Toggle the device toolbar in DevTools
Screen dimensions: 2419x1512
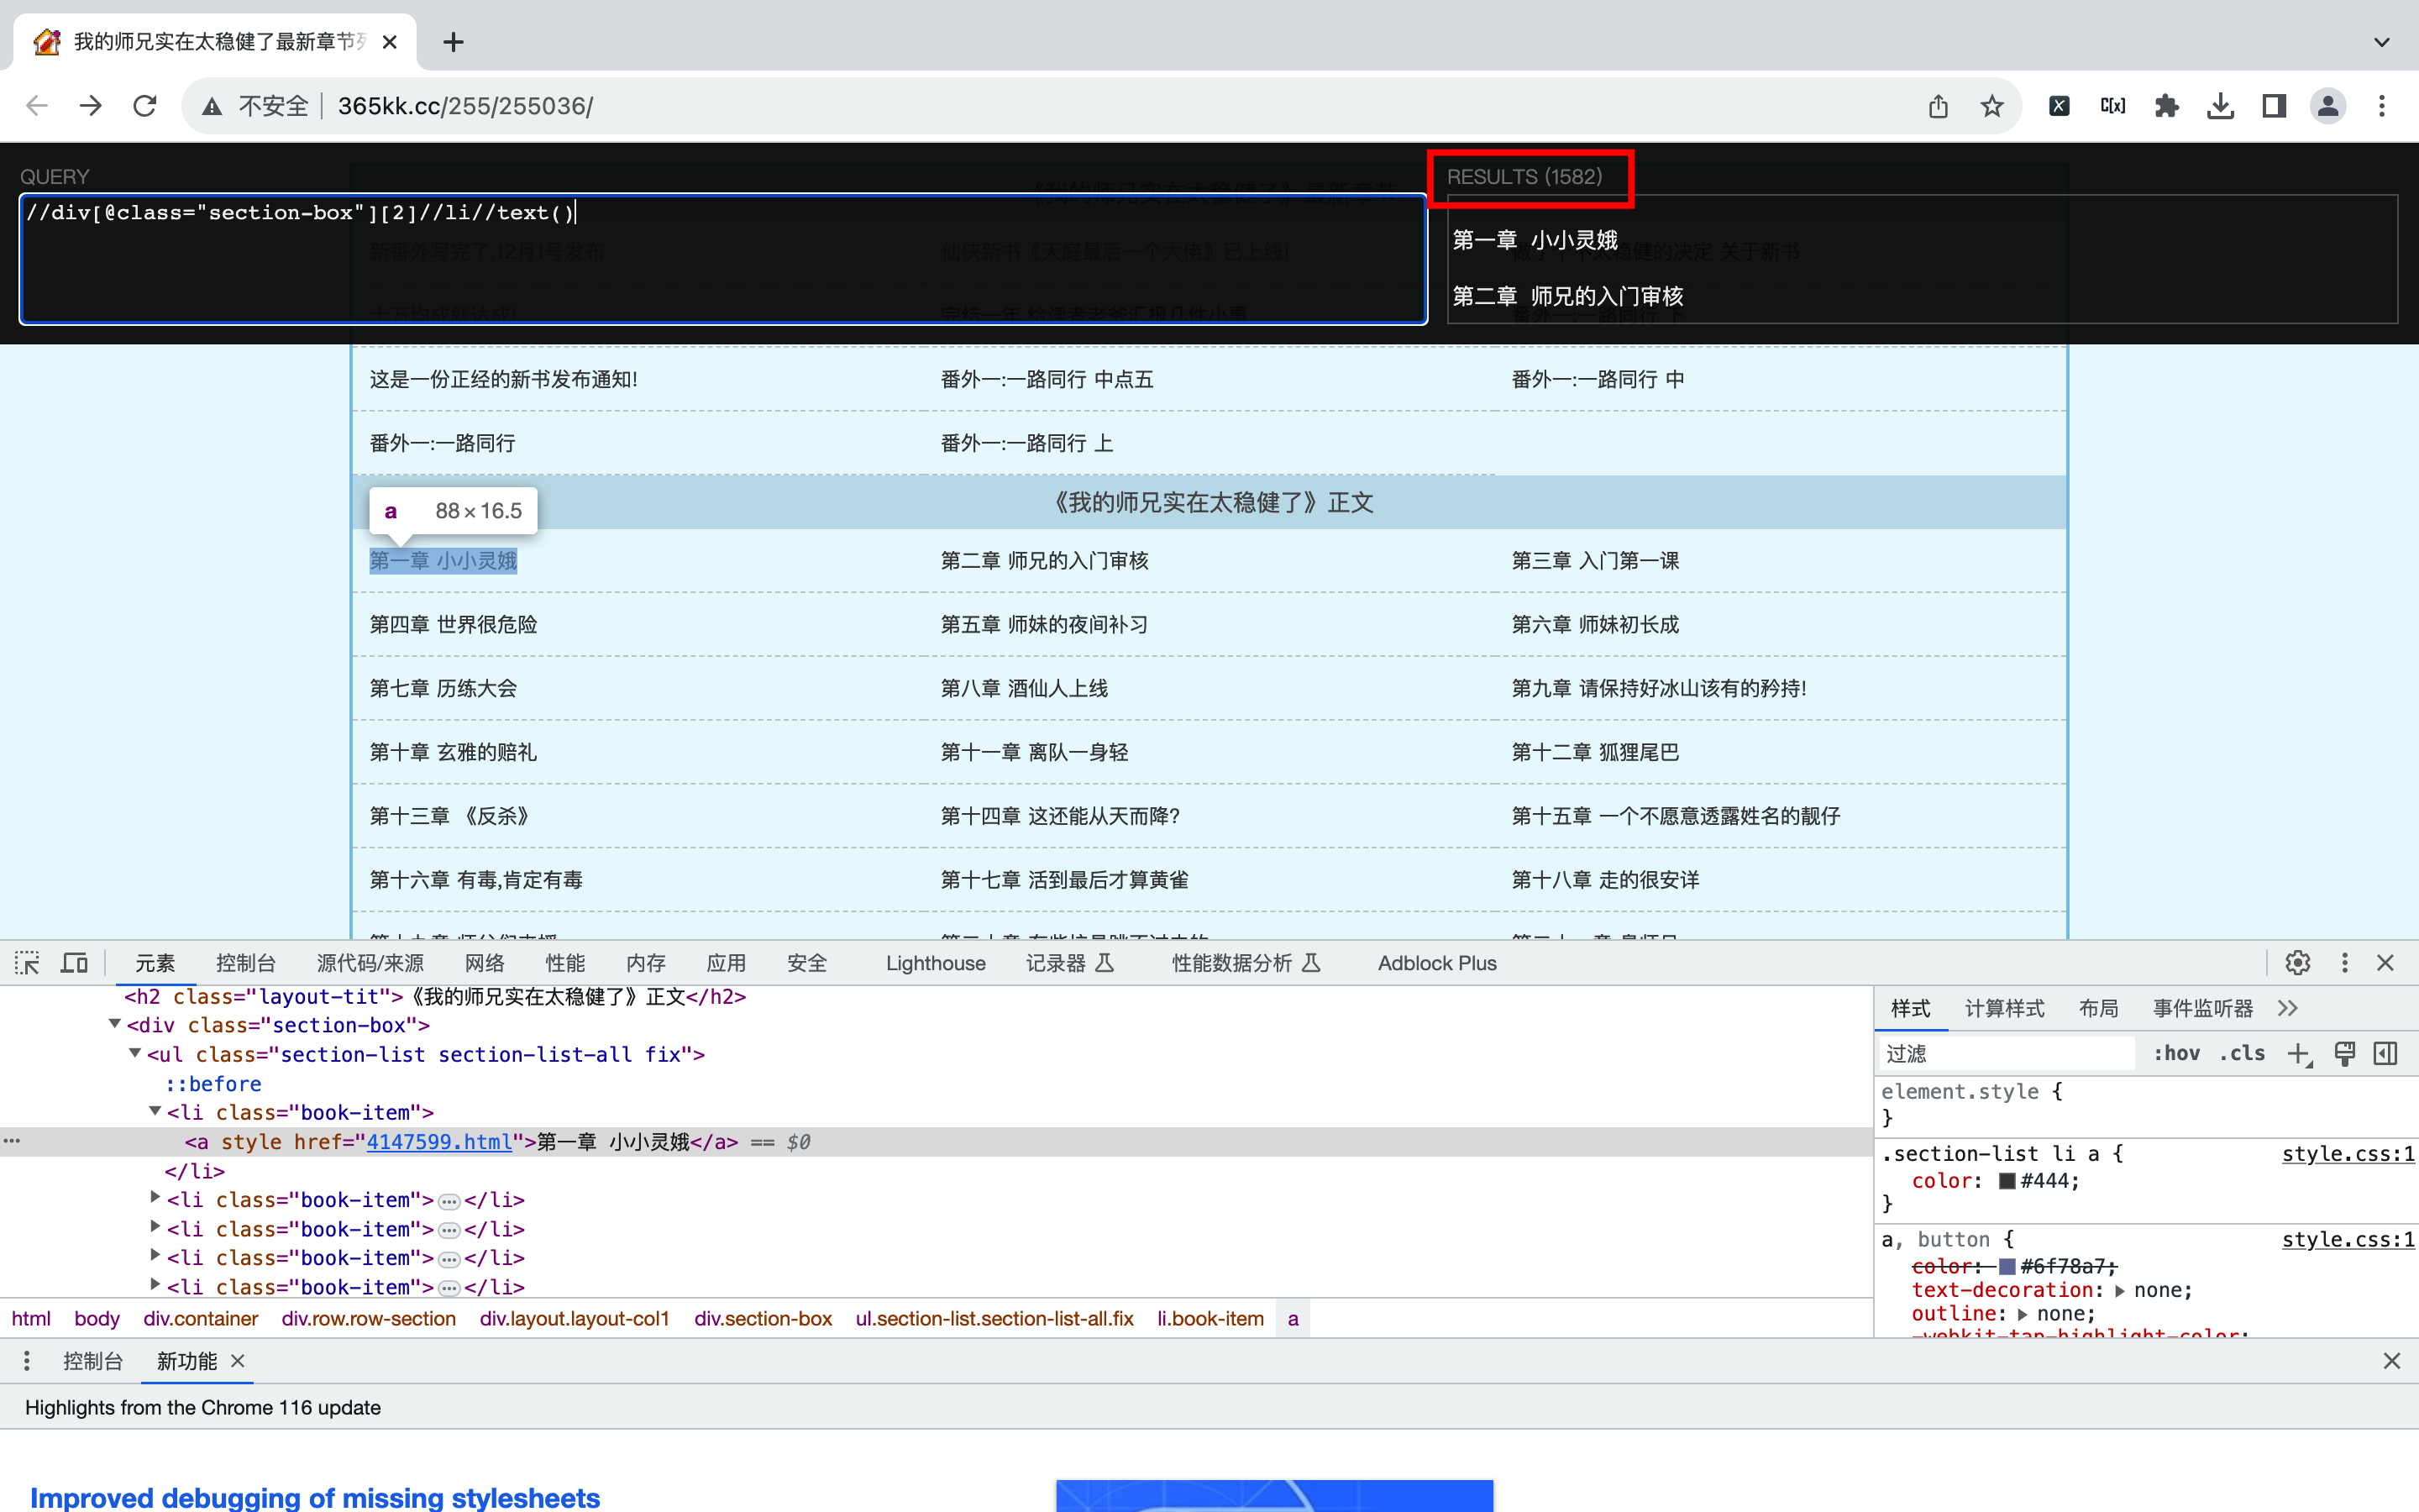[x=74, y=963]
